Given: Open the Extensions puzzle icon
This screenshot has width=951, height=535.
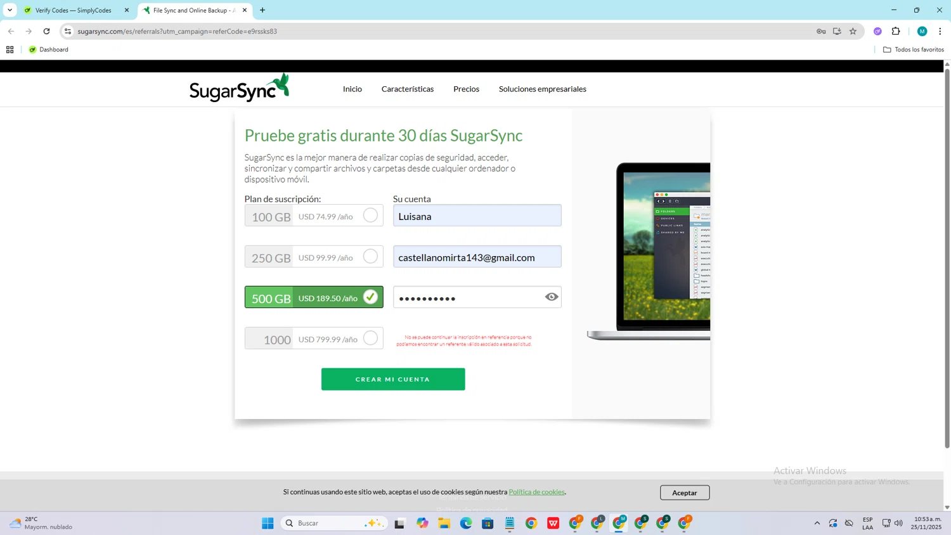Looking at the screenshot, I should click(896, 31).
